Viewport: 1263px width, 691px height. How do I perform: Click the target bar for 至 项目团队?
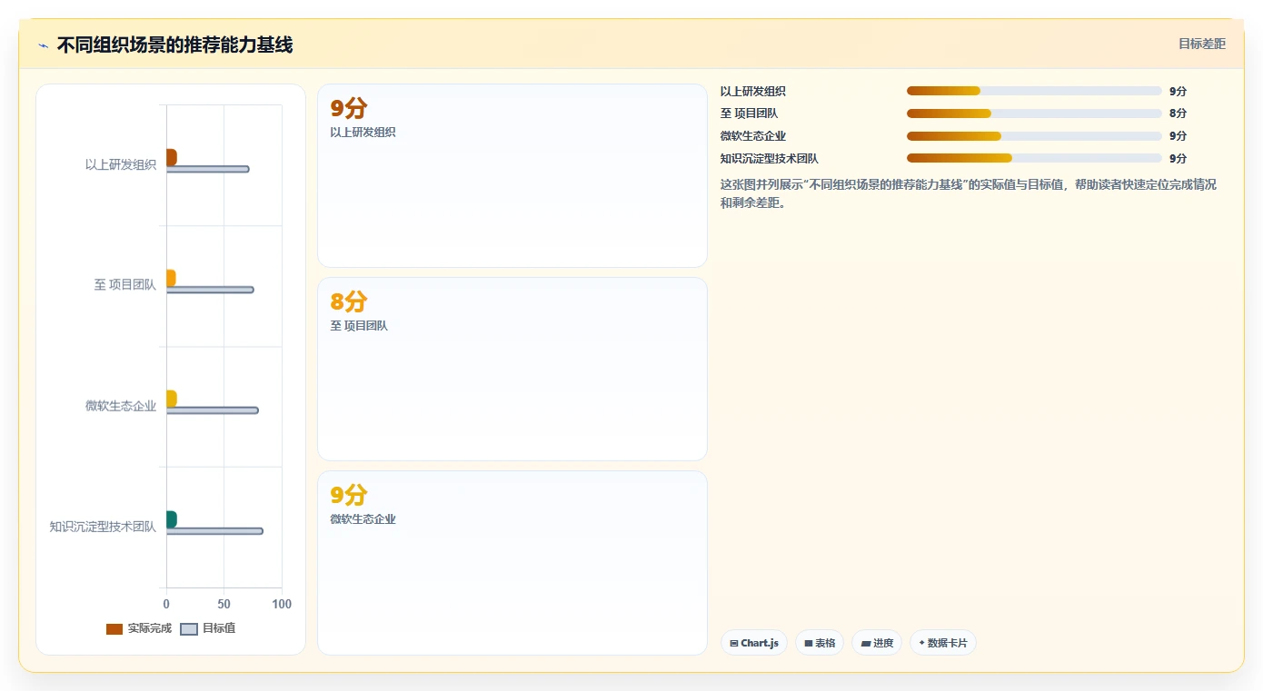pos(210,290)
